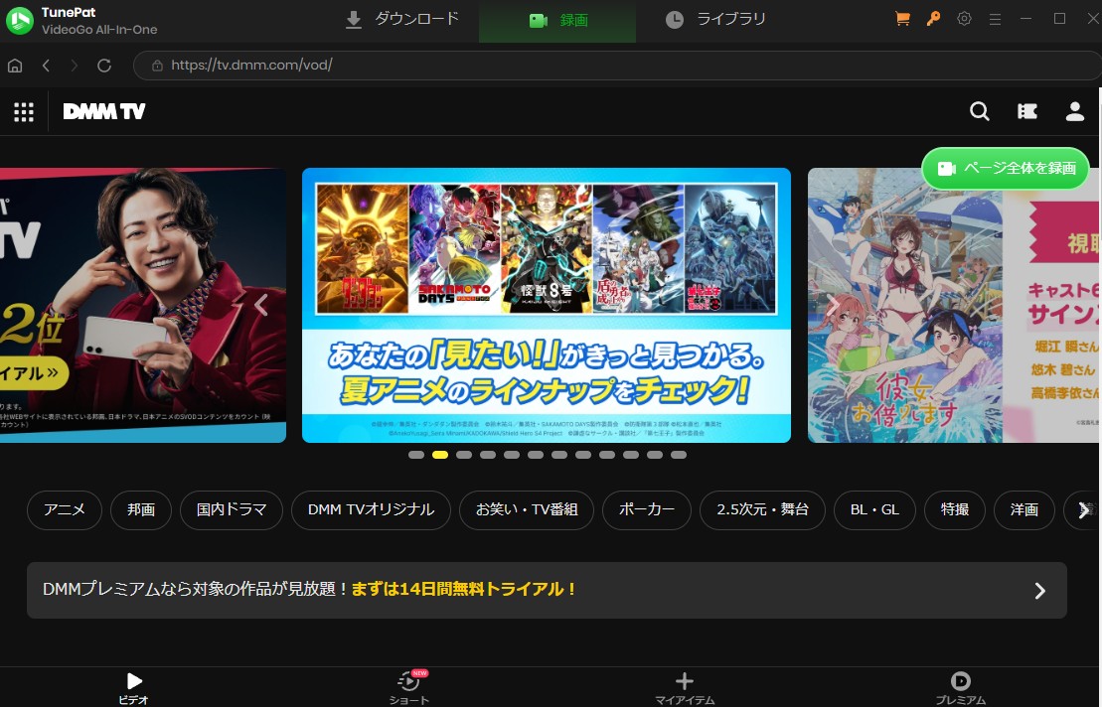The height and width of the screenshot is (707, 1102).
Task: Select the third carousel dot
Action: pos(464,455)
